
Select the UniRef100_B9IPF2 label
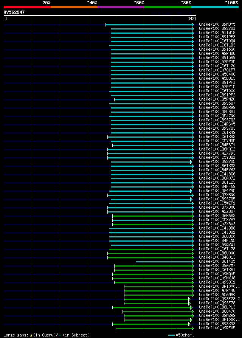[x=217, y=95]
